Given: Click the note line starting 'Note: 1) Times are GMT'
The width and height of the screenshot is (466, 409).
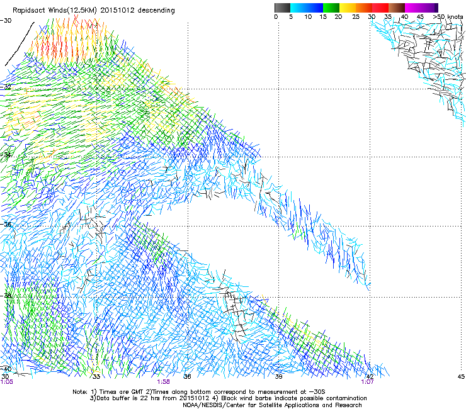Looking at the screenshot, I should (x=199, y=392).
